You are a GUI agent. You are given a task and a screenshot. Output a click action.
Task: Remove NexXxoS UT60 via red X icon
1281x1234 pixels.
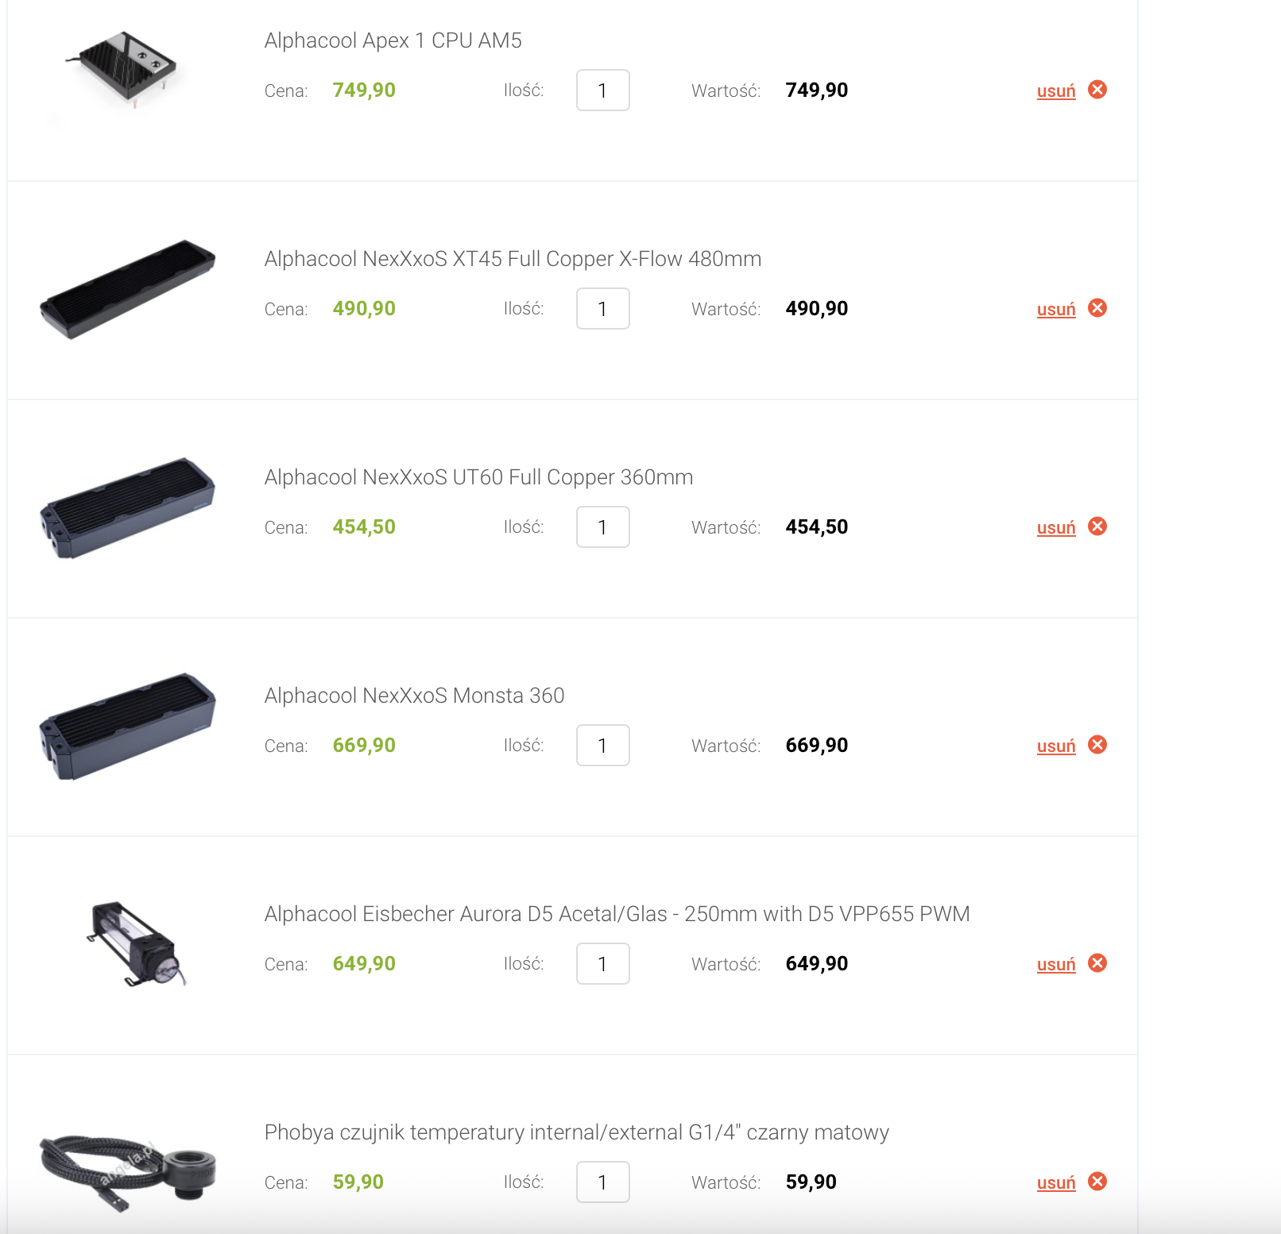point(1097,526)
